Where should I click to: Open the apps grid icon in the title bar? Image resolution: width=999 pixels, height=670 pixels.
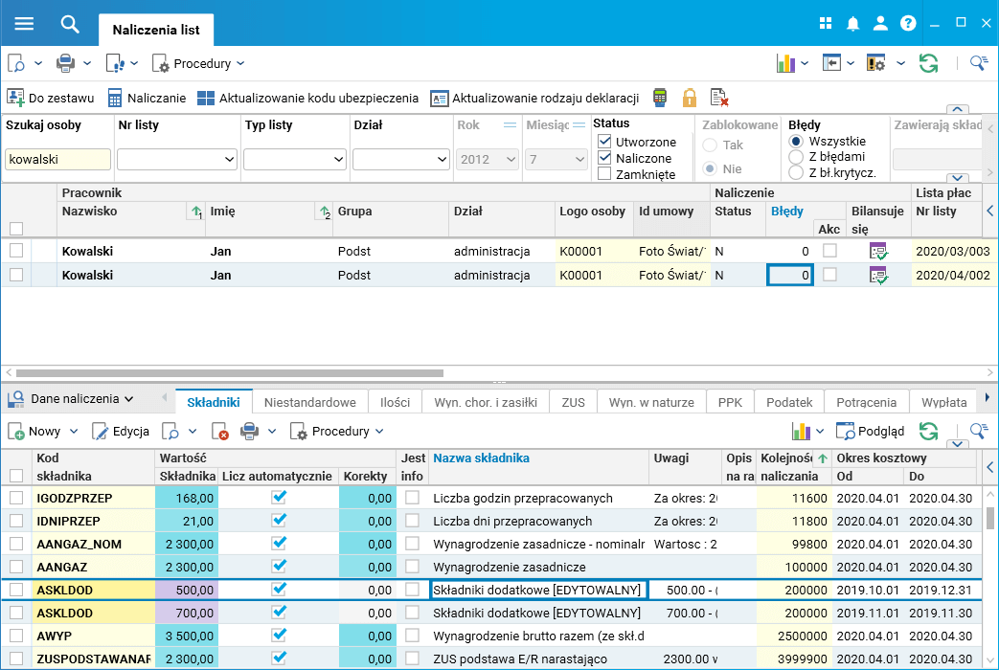click(826, 24)
